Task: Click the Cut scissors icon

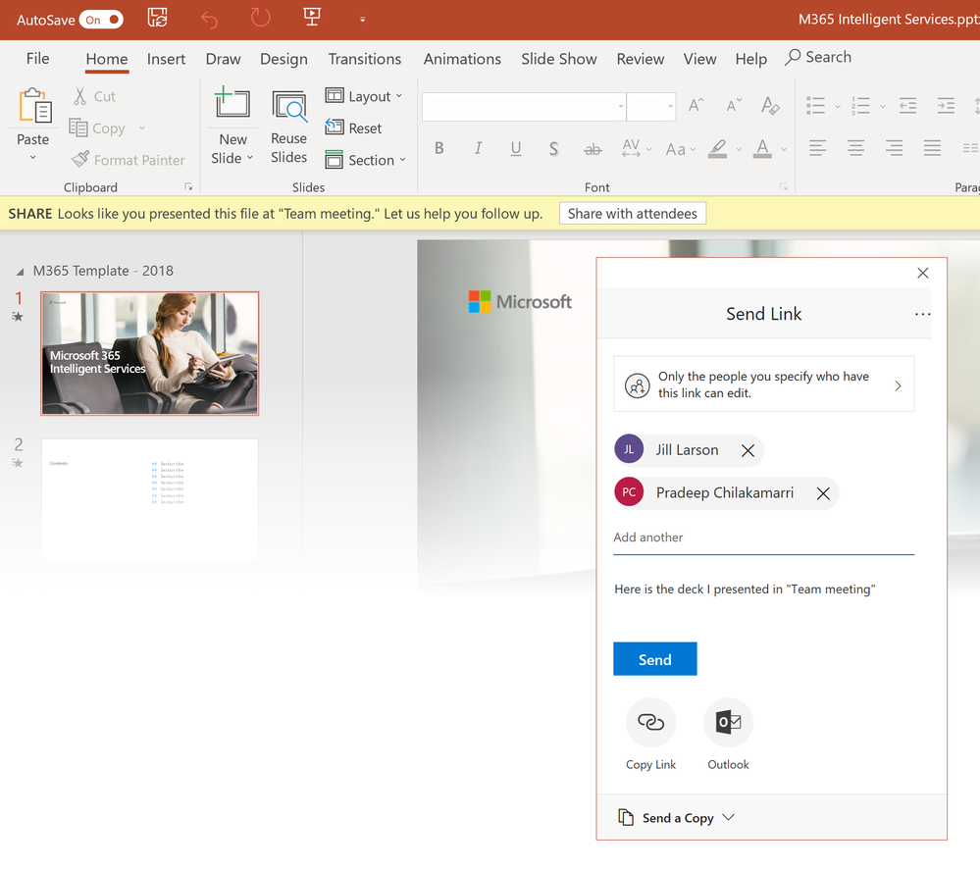Action: (80, 96)
